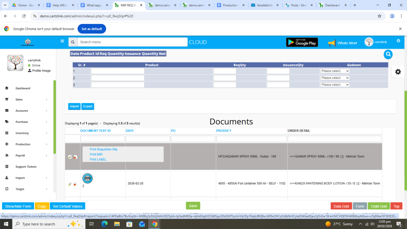Image resolution: width=407 pixels, height=229 pixels.
Task: Click the Search menu input field
Action: (132, 42)
